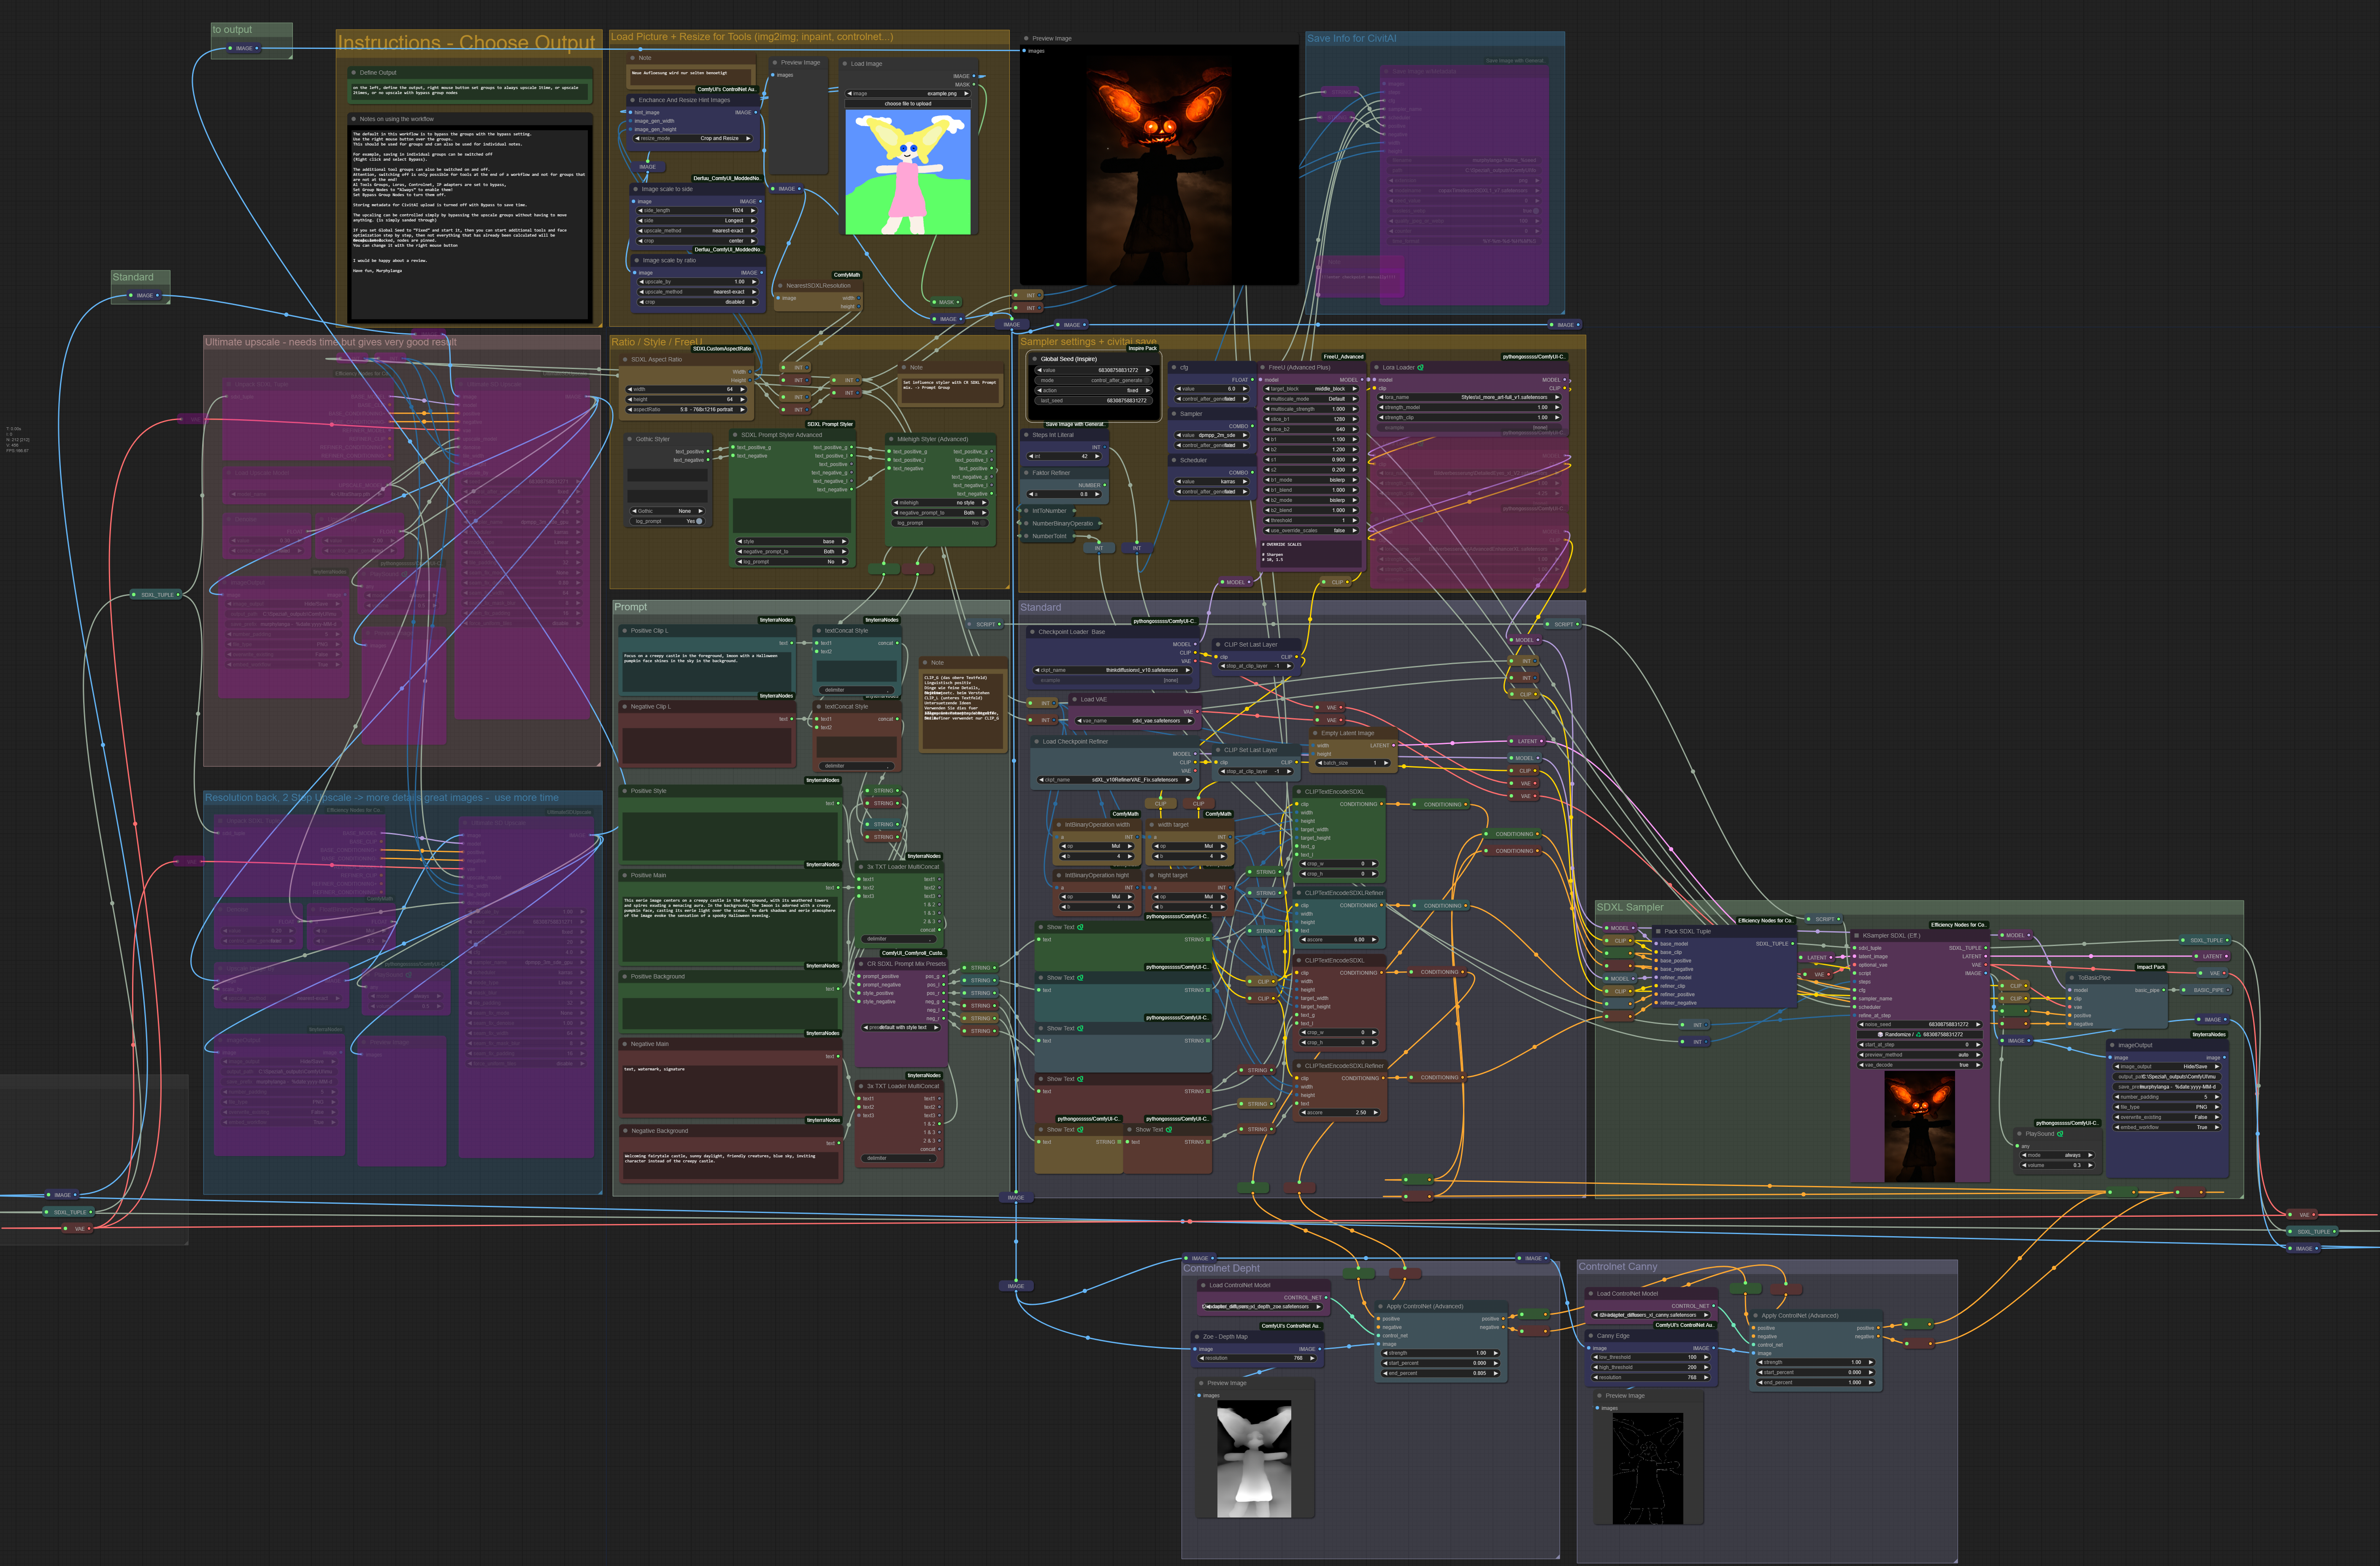Viewport: 2380px width, 1566px height.
Task: Click the title dot of the Load VAE node
Action: 1075,700
